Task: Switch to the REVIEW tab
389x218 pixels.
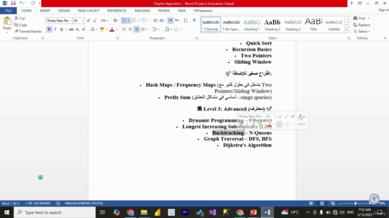Action: click(x=164, y=11)
